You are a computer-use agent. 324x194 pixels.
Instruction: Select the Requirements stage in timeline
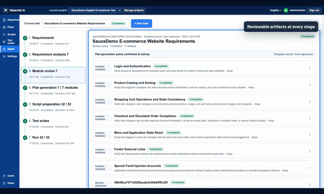tap(53, 41)
